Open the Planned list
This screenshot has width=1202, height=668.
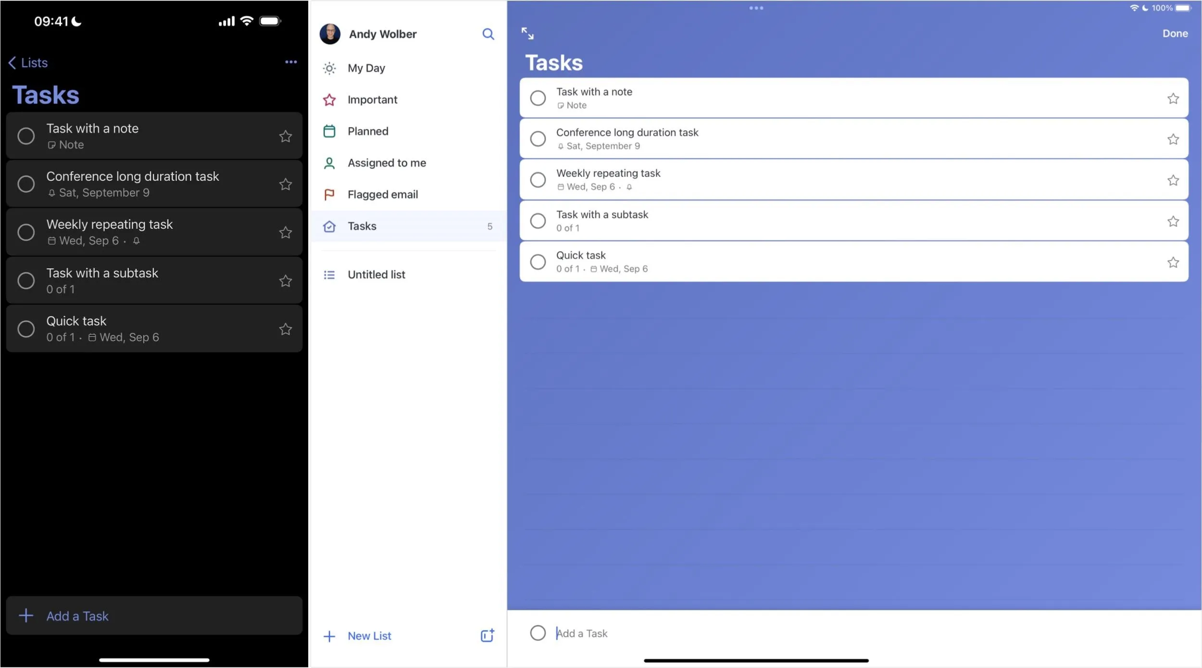point(408,131)
